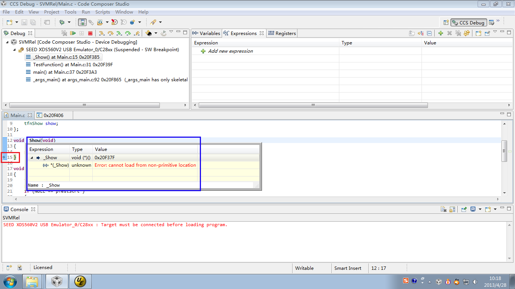This screenshot has width=515, height=289.
Task: Open the File menu
Action: (6, 12)
